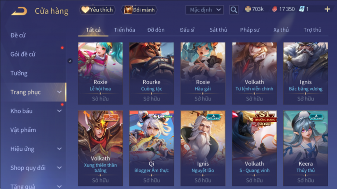The width and height of the screenshot is (337, 189).
Task: Open the Tướng sidebar item
Action: click(x=19, y=73)
